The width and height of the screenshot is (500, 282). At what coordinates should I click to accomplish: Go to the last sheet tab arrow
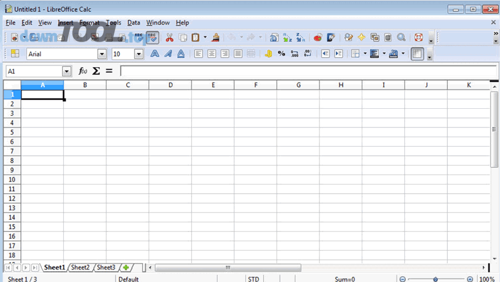click(x=35, y=268)
